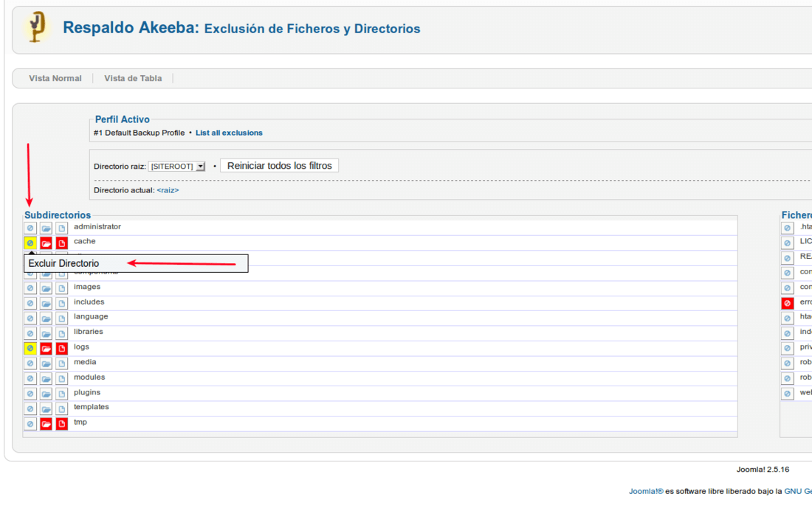812x505 pixels.
Task: Switch to Vista Normal tab
Action: click(55, 78)
